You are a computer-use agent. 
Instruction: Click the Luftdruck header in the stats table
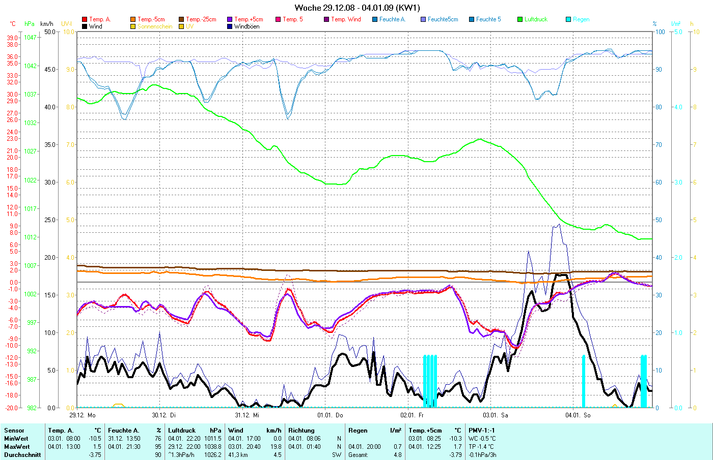[182, 431]
